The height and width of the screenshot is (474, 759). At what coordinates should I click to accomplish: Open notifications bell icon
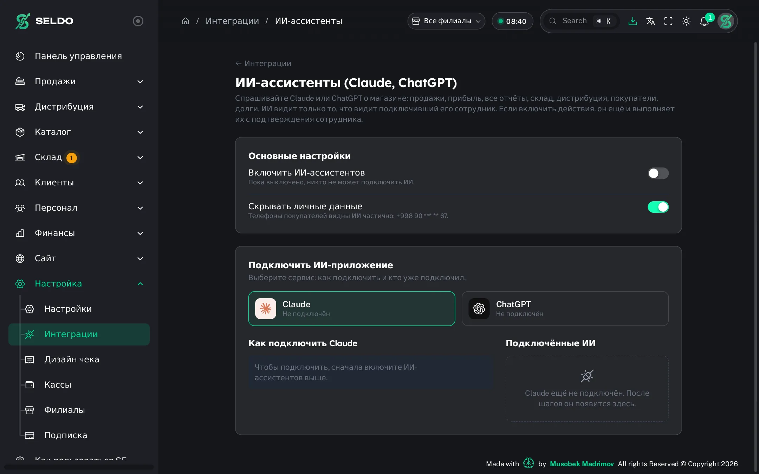(704, 21)
